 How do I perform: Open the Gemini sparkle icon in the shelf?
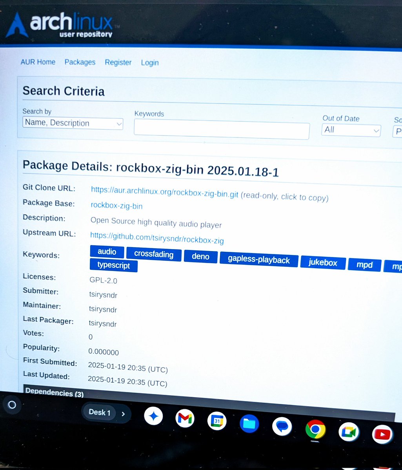(153, 417)
